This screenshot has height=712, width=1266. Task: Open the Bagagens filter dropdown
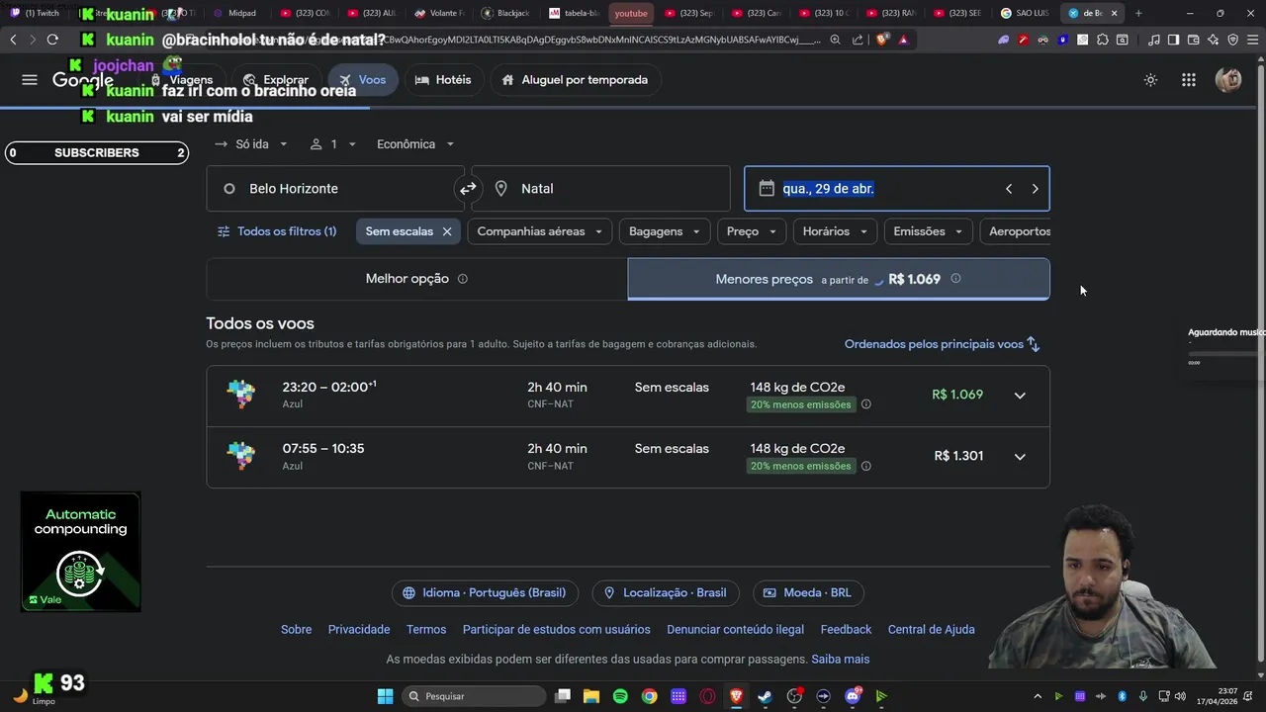click(665, 231)
